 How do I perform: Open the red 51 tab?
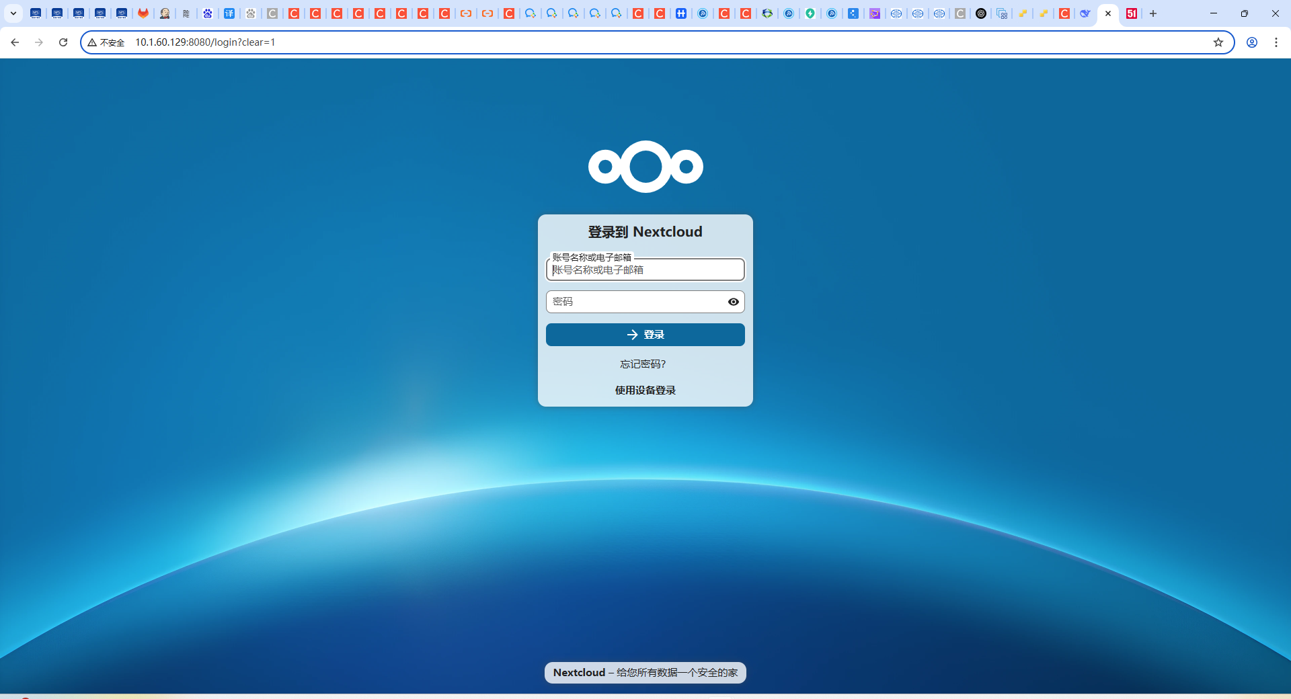(x=1132, y=13)
